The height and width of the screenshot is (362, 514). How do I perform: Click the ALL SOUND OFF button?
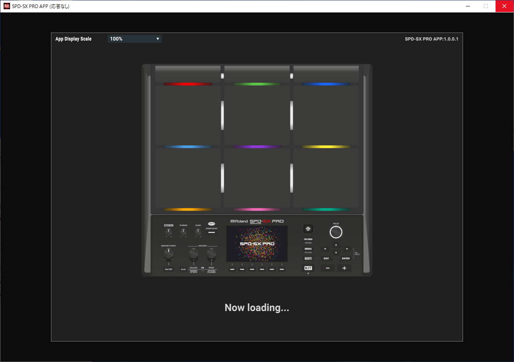(308, 229)
